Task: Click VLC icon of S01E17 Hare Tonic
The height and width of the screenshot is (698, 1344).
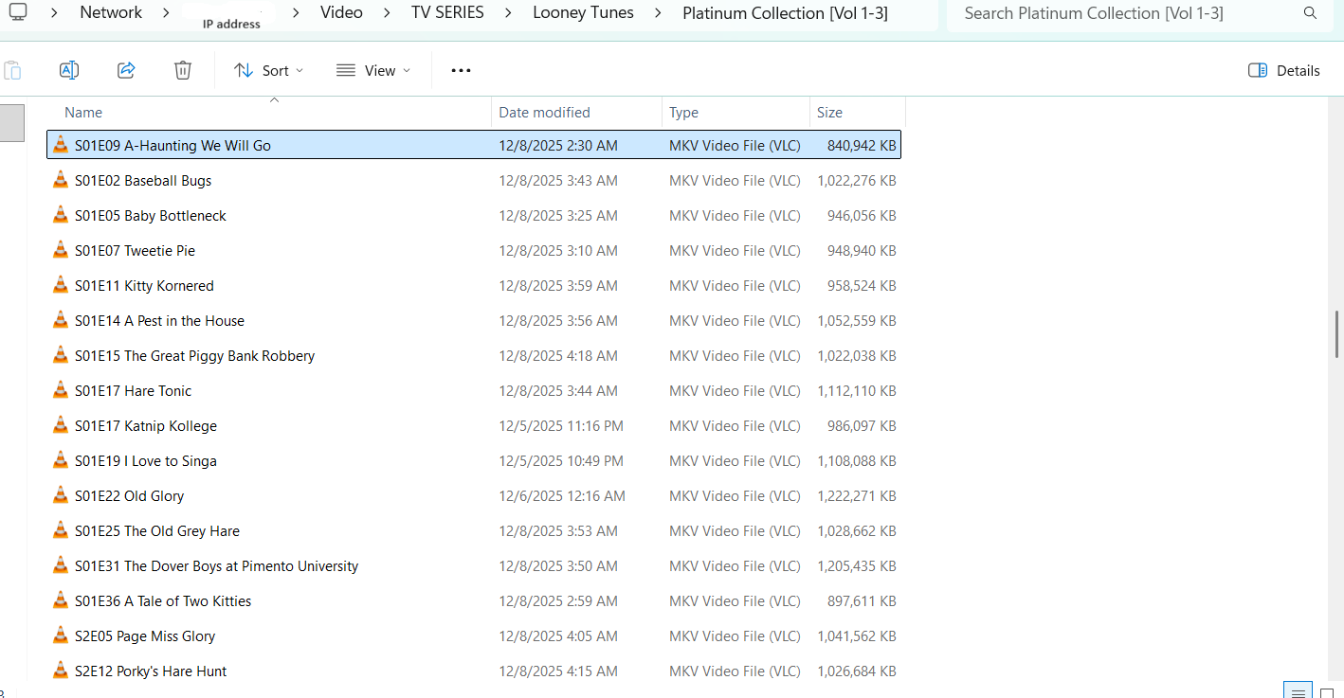Action: coord(61,390)
